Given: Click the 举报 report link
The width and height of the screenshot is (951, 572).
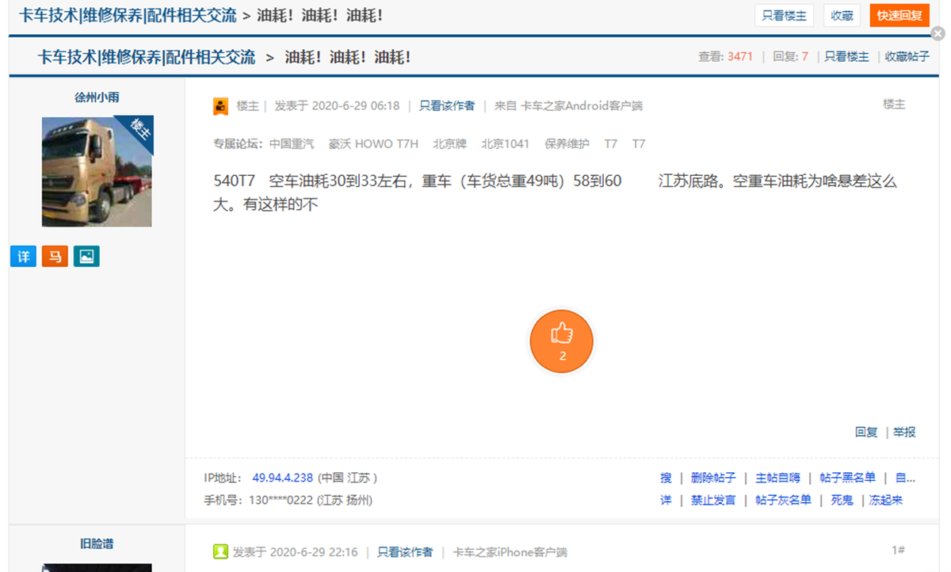Looking at the screenshot, I should pyautogui.click(x=904, y=432).
